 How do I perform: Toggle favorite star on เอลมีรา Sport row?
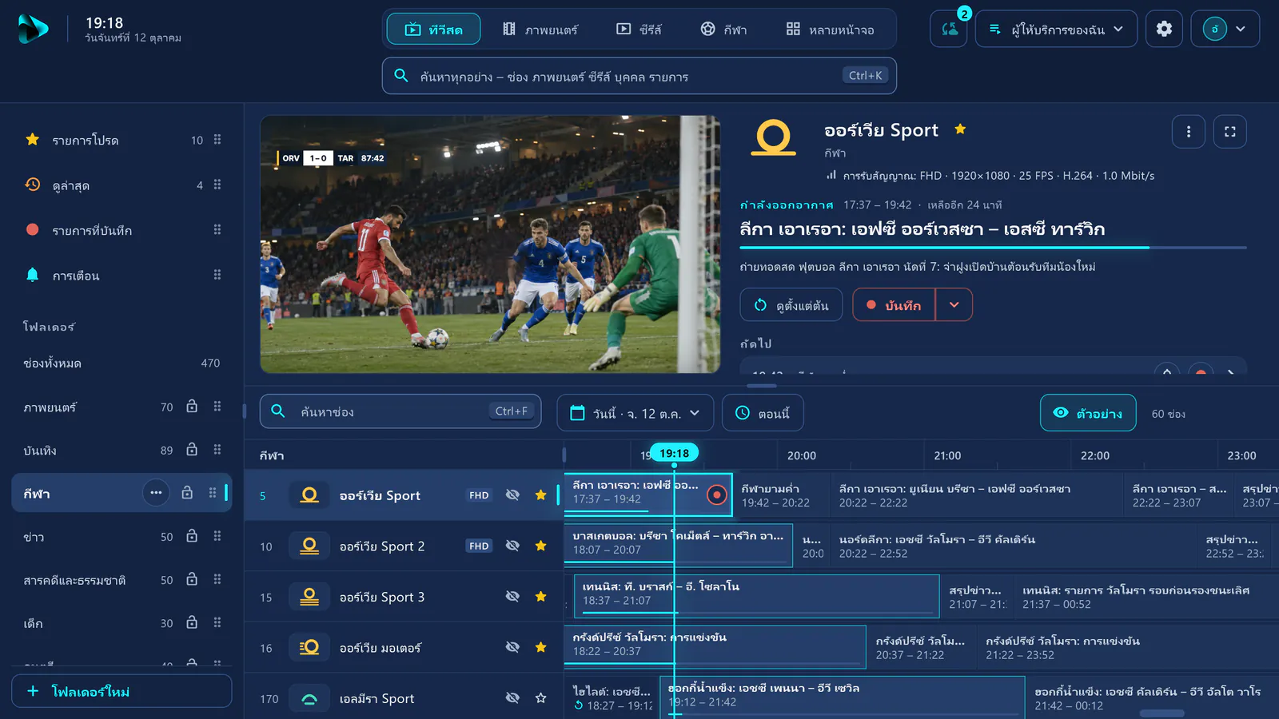tap(541, 698)
